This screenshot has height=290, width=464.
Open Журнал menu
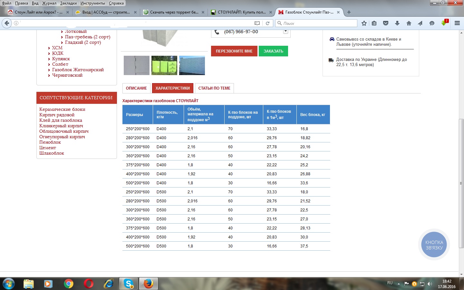[49, 3]
